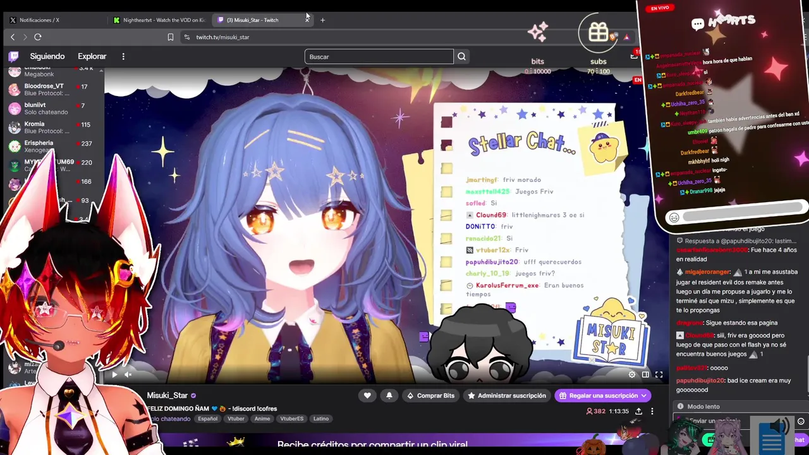Image resolution: width=809 pixels, height=455 pixels.
Task: Toggle theater mode in the player
Action: tap(645, 375)
